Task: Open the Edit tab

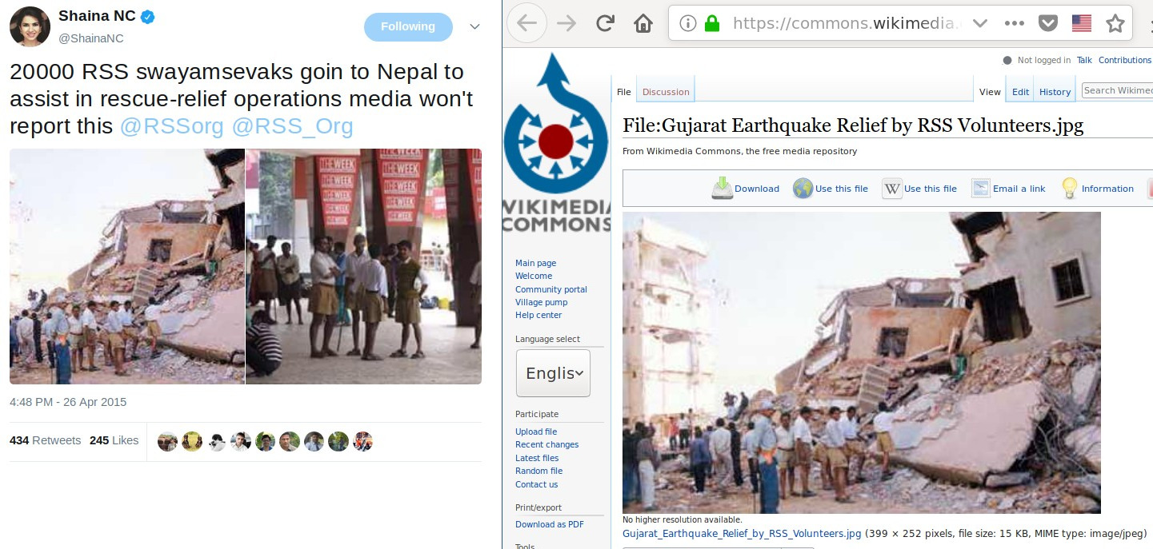Action: 1020,92
